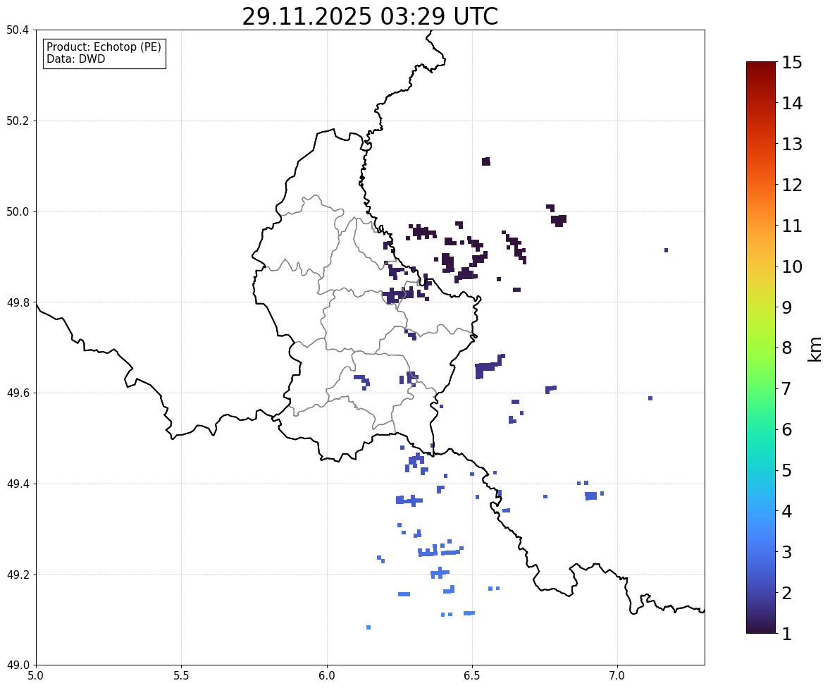Click the colorbar tick label '14'
The height and width of the screenshot is (688, 830).
pos(792,104)
